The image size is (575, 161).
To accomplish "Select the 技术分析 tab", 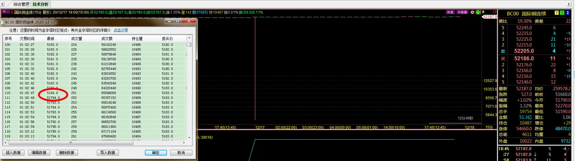I will click(x=40, y=5).
